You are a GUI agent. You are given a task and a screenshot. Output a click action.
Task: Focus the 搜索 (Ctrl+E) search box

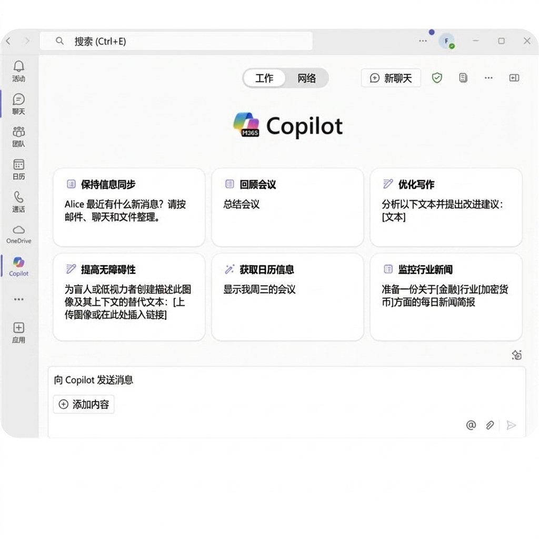tap(176, 41)
